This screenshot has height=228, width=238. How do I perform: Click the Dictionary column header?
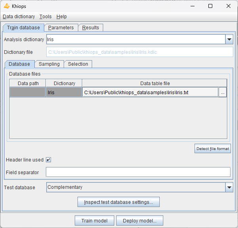tap(64, 83)
